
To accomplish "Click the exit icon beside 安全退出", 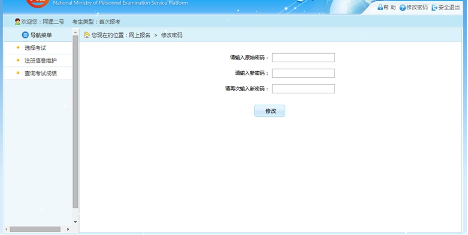I will point(434,8).
